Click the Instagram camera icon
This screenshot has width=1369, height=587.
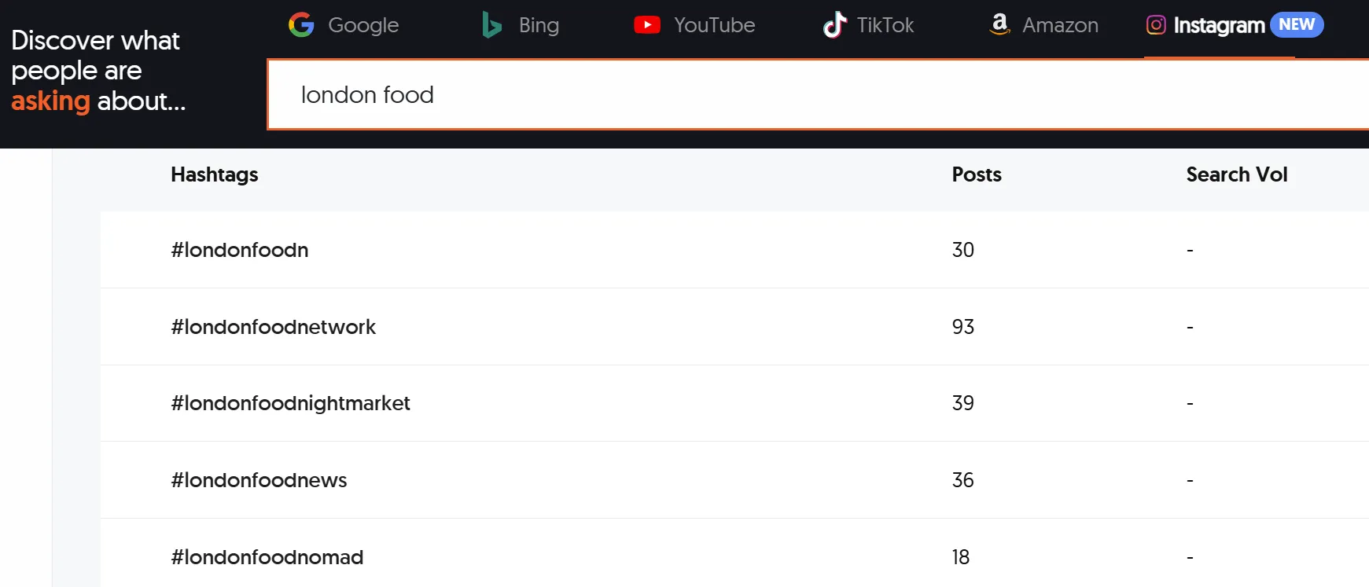[1155, 24]
